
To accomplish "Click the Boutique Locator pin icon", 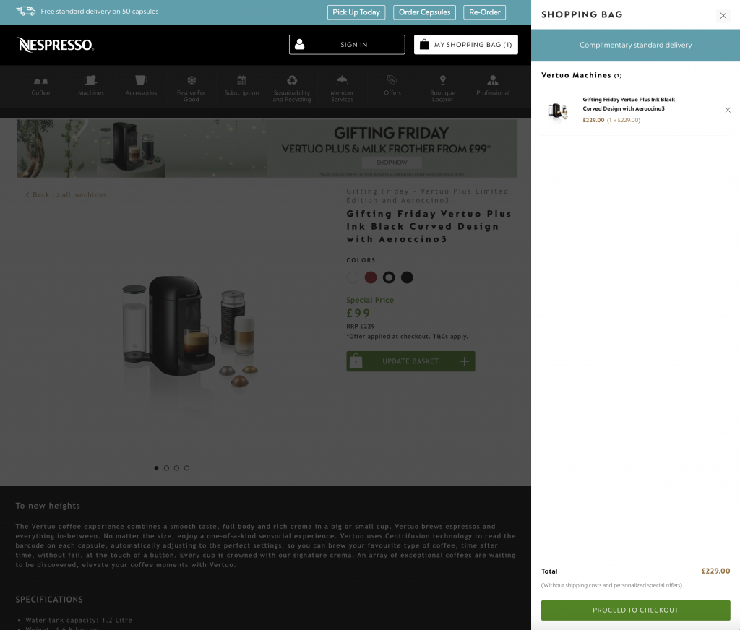I will point(442,81).
